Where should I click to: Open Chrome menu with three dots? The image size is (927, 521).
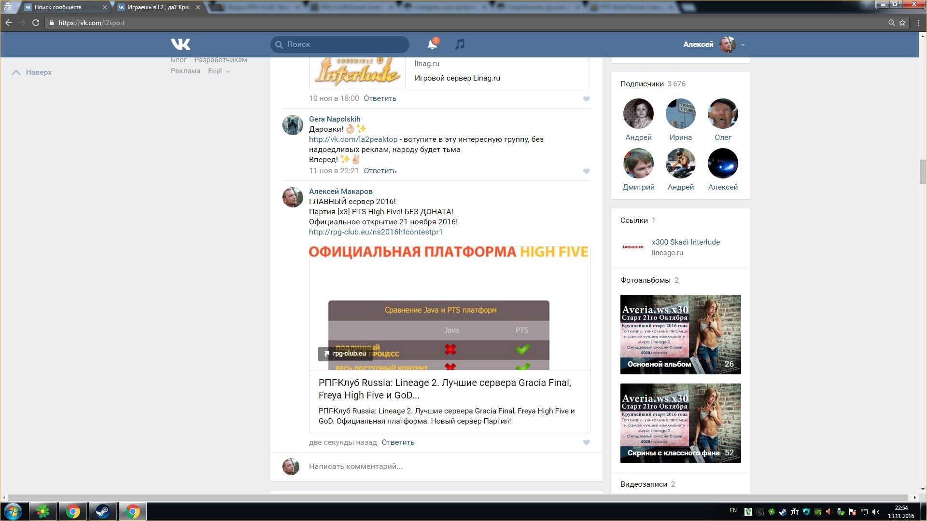coord(918,23)
